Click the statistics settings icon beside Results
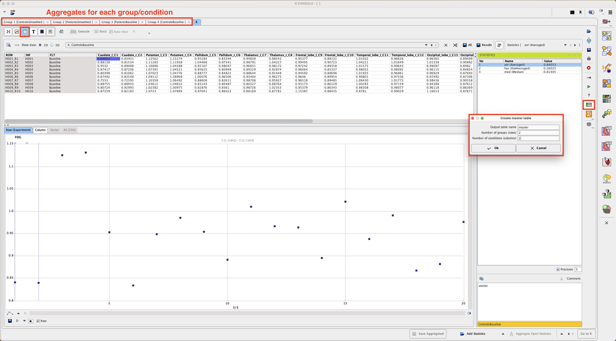Viewport: 616px width, 341px height. click(499, 45)
